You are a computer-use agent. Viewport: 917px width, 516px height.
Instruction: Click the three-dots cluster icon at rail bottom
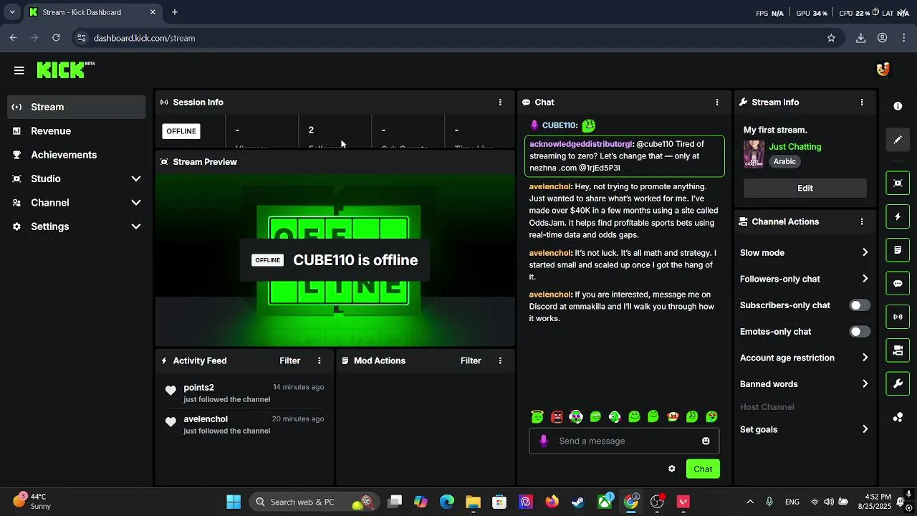click(898, 417)
